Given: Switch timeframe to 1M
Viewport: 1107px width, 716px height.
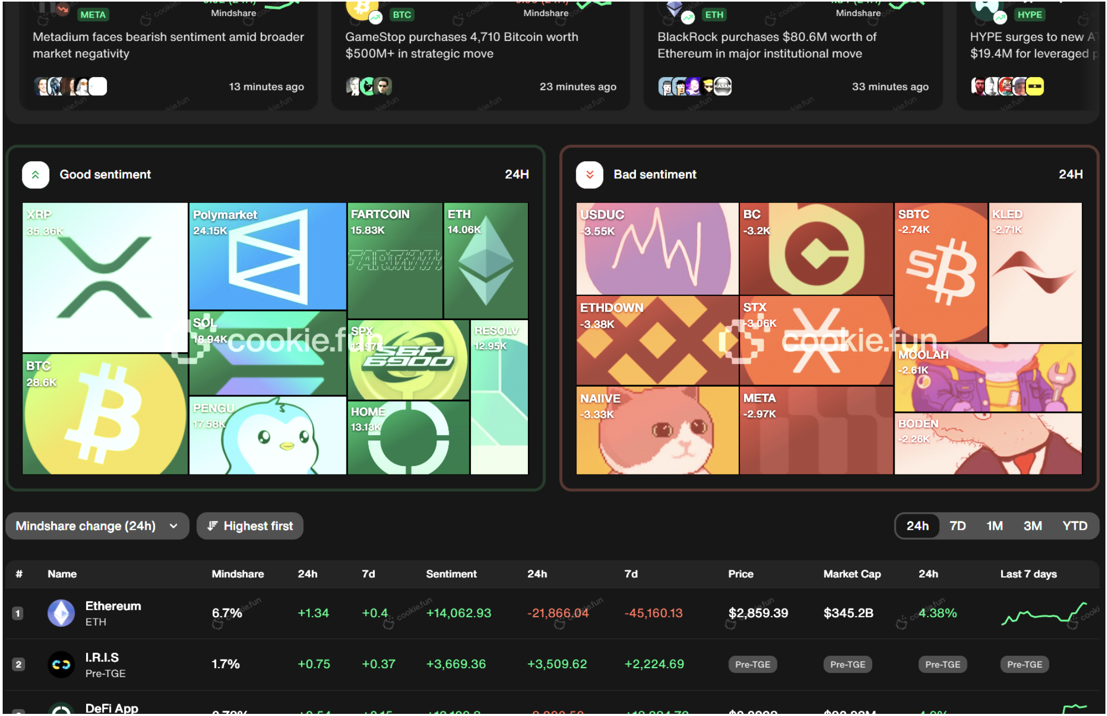Looking at the screenshot, I should [994, 526].
